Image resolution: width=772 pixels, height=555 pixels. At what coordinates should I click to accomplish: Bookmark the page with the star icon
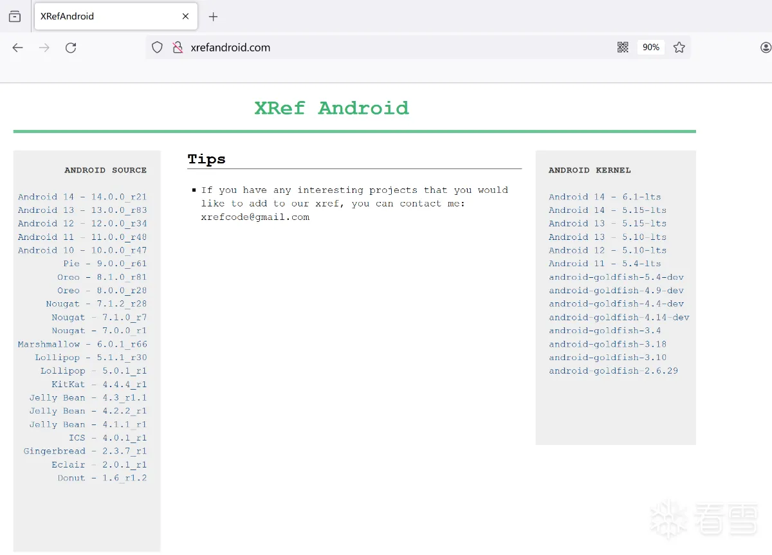[679, 47]
